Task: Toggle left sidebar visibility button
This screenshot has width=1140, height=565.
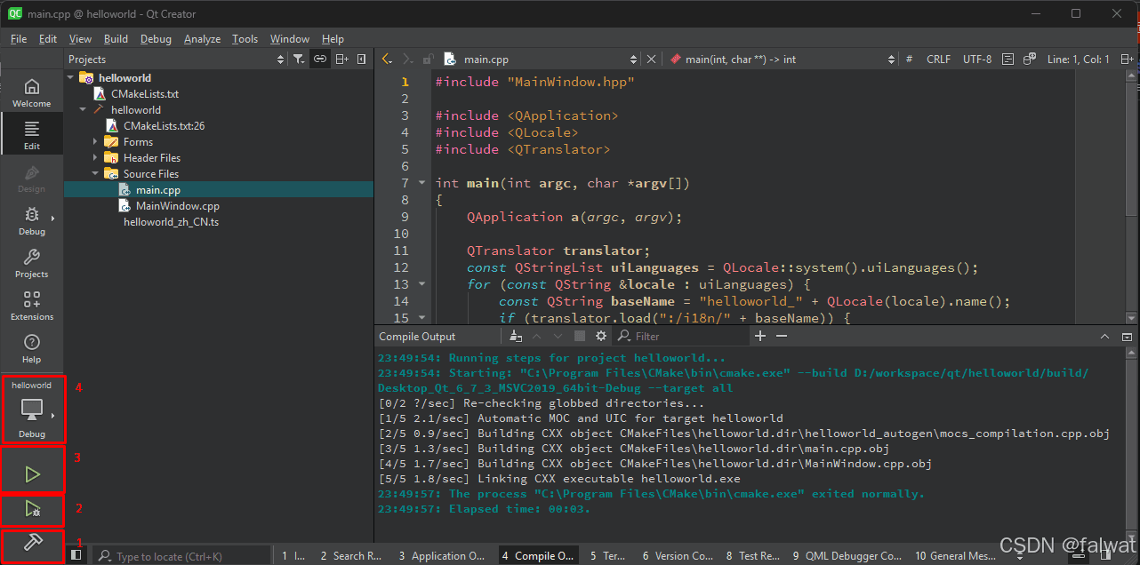Action: click(x=76, y=555)
